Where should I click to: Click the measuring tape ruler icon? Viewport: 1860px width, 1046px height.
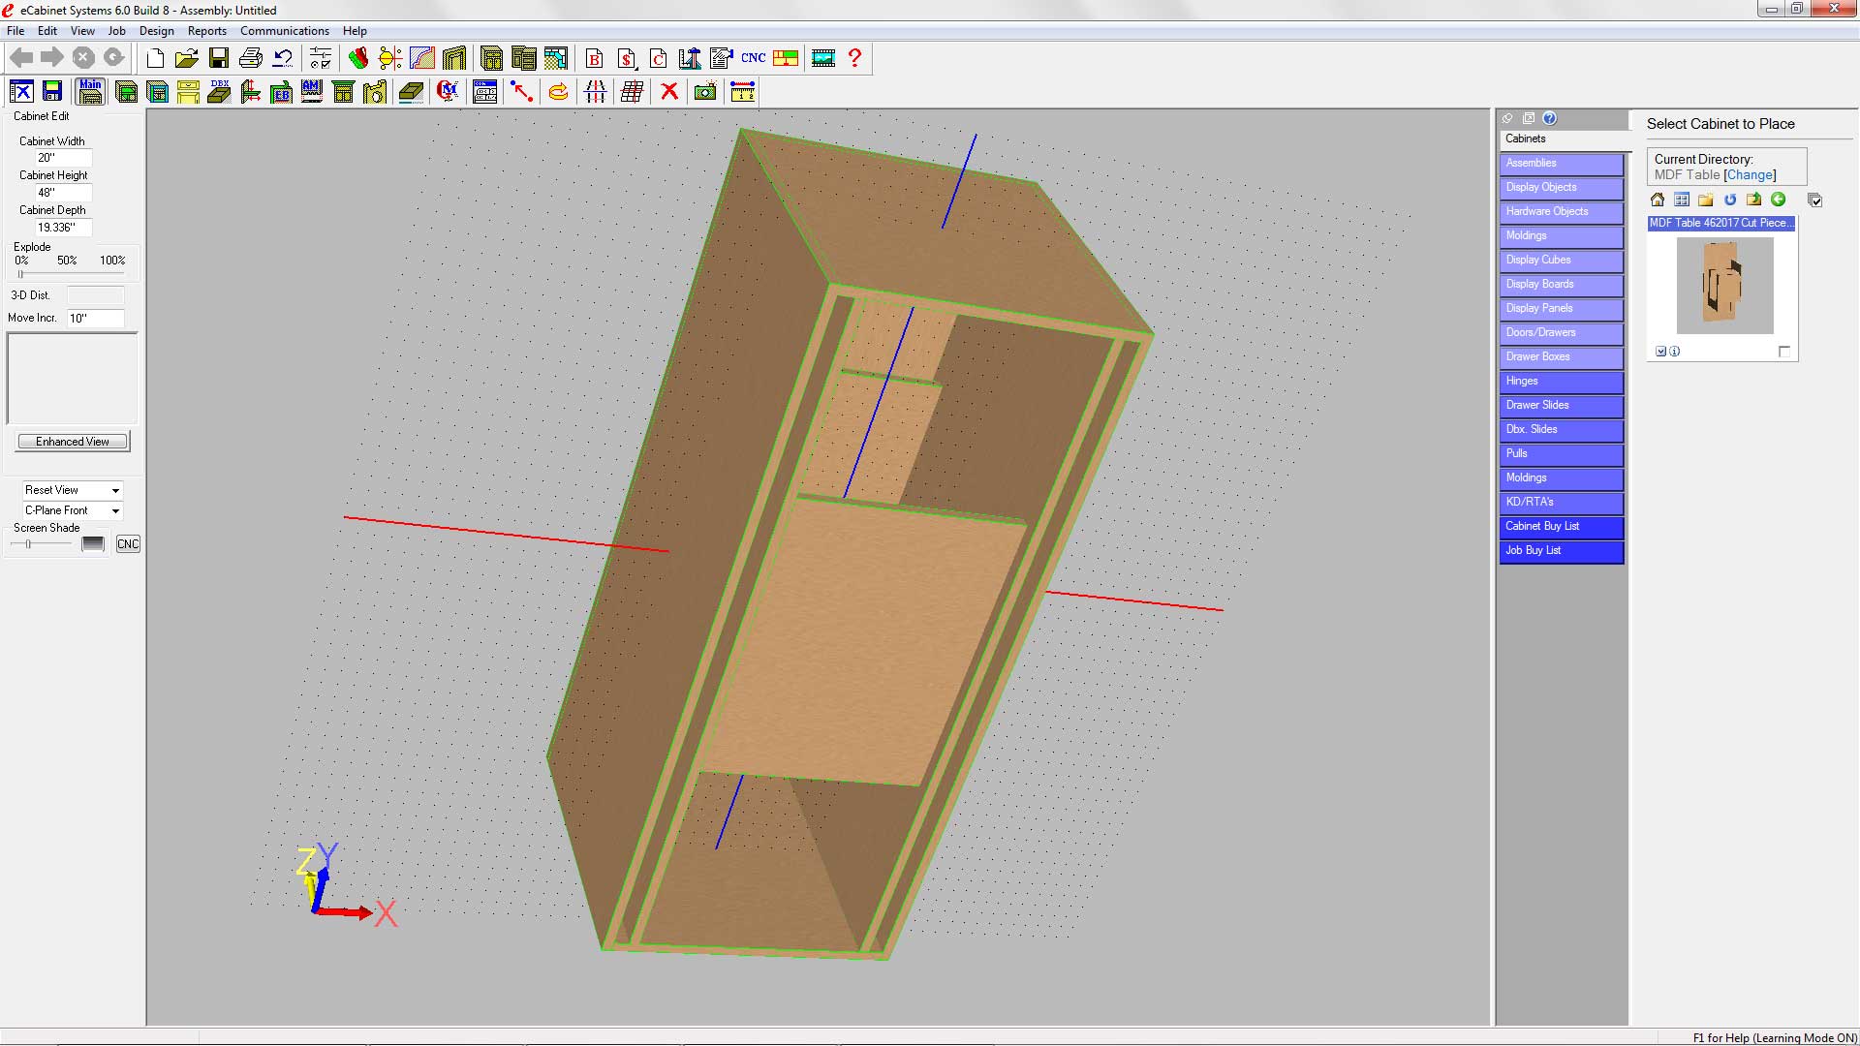(x=742, y=91)
